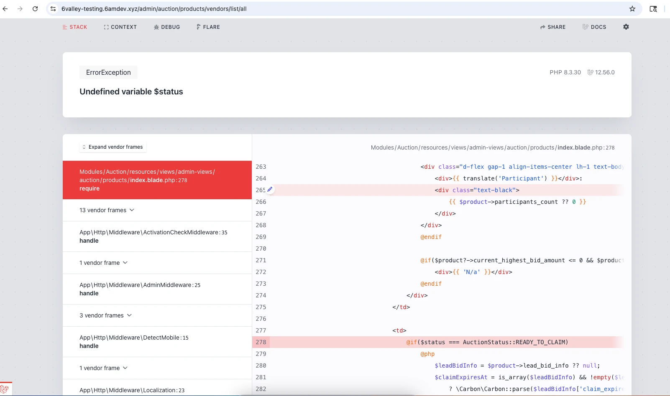The image size is (670, 396).
Task: Open site information icon in address bar
Action: [53, 9]
